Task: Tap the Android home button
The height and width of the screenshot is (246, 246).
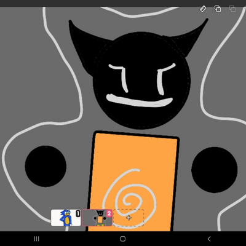Action: tap(123, 239)
